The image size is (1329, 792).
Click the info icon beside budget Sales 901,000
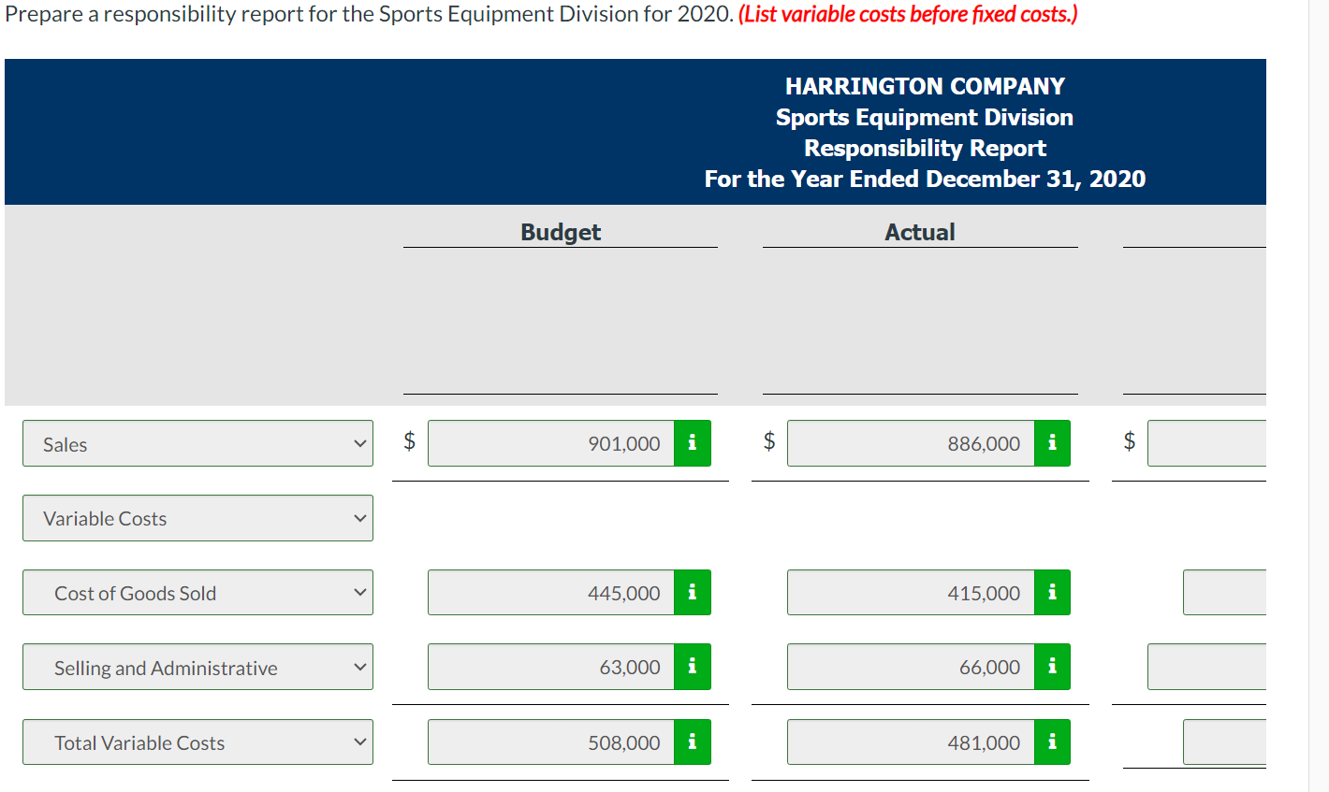(x=693, y=443)
